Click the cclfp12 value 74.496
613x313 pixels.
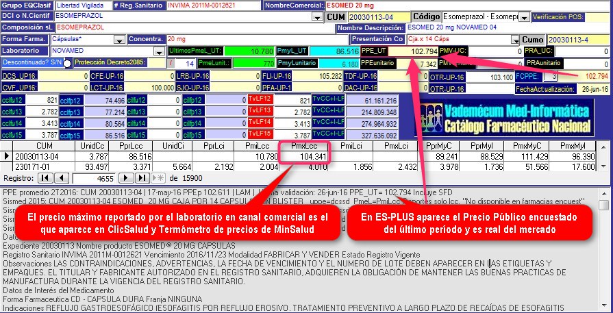pos(105,100)
